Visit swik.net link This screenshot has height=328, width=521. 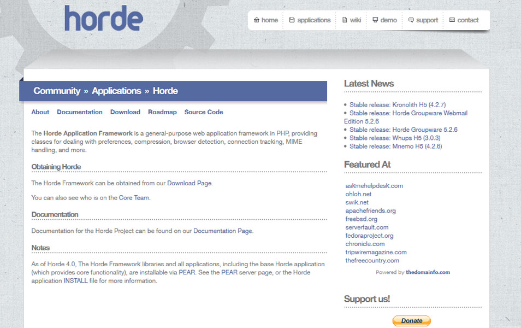[357, 203]
